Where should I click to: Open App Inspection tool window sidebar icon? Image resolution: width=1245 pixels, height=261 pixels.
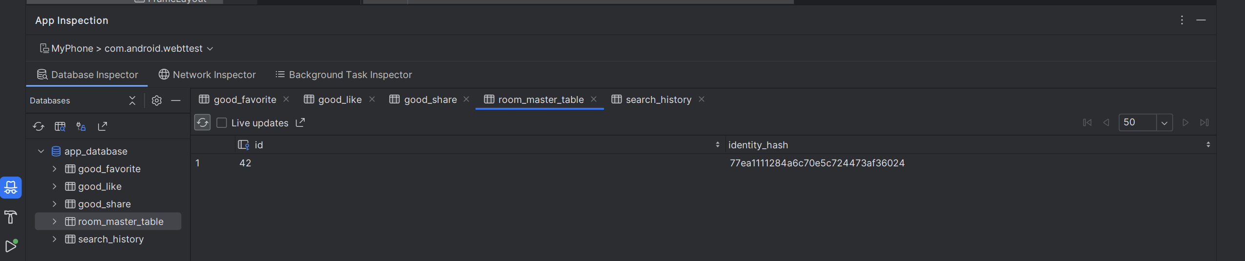11,187
